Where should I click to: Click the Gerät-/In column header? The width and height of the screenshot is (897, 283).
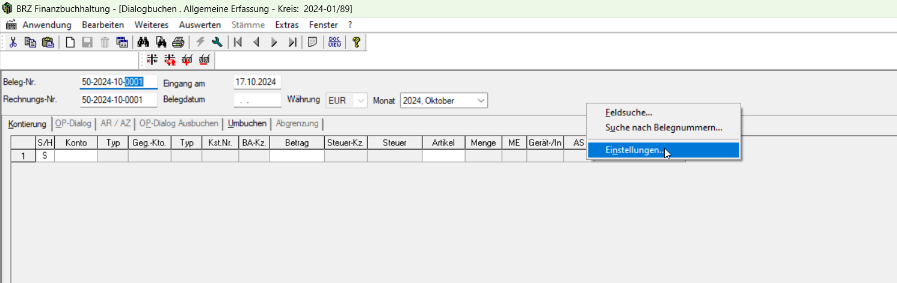tap(545, 142)
